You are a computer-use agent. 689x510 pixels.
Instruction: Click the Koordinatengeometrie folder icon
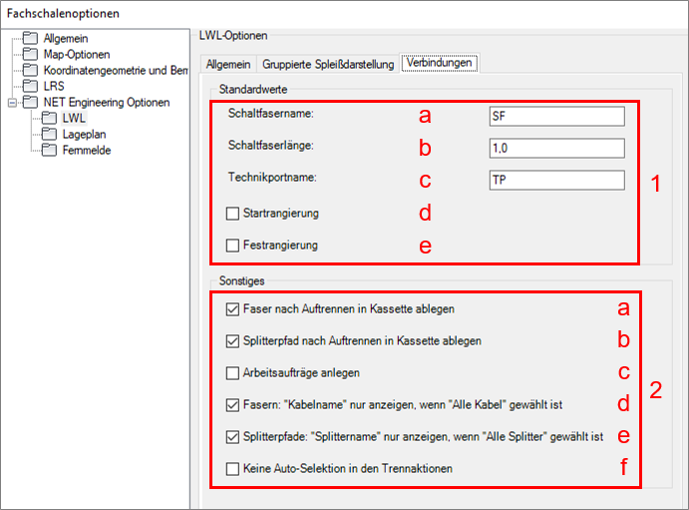point(30,70)
